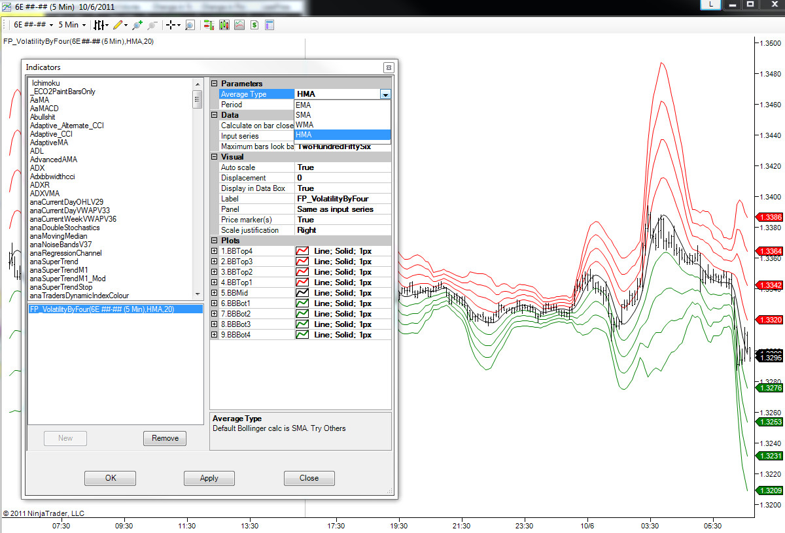Click the 1.3209 green price marker

(769, 490)
